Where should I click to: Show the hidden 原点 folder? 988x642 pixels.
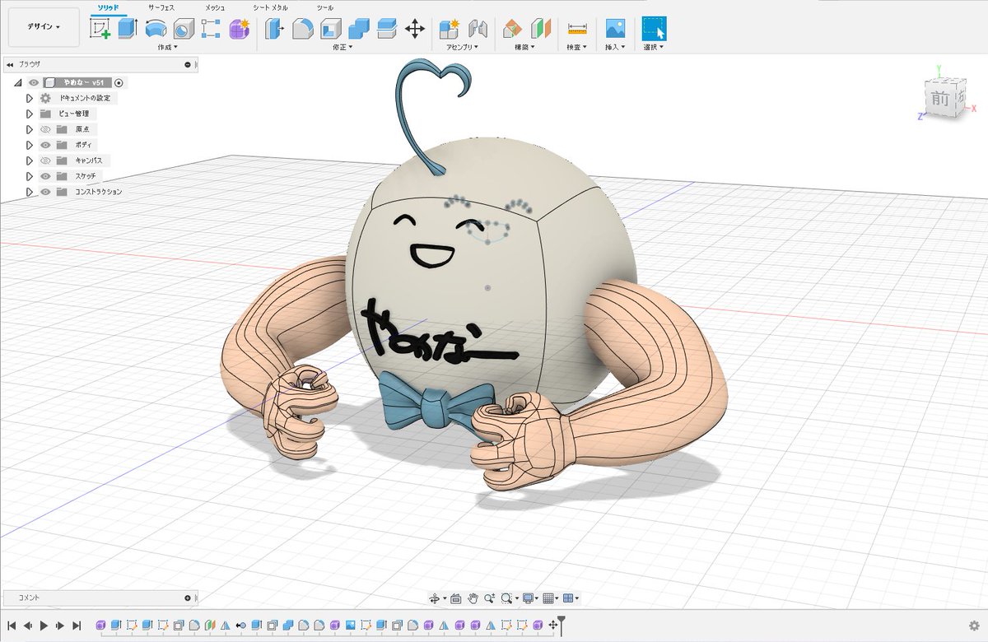[46, 129]
